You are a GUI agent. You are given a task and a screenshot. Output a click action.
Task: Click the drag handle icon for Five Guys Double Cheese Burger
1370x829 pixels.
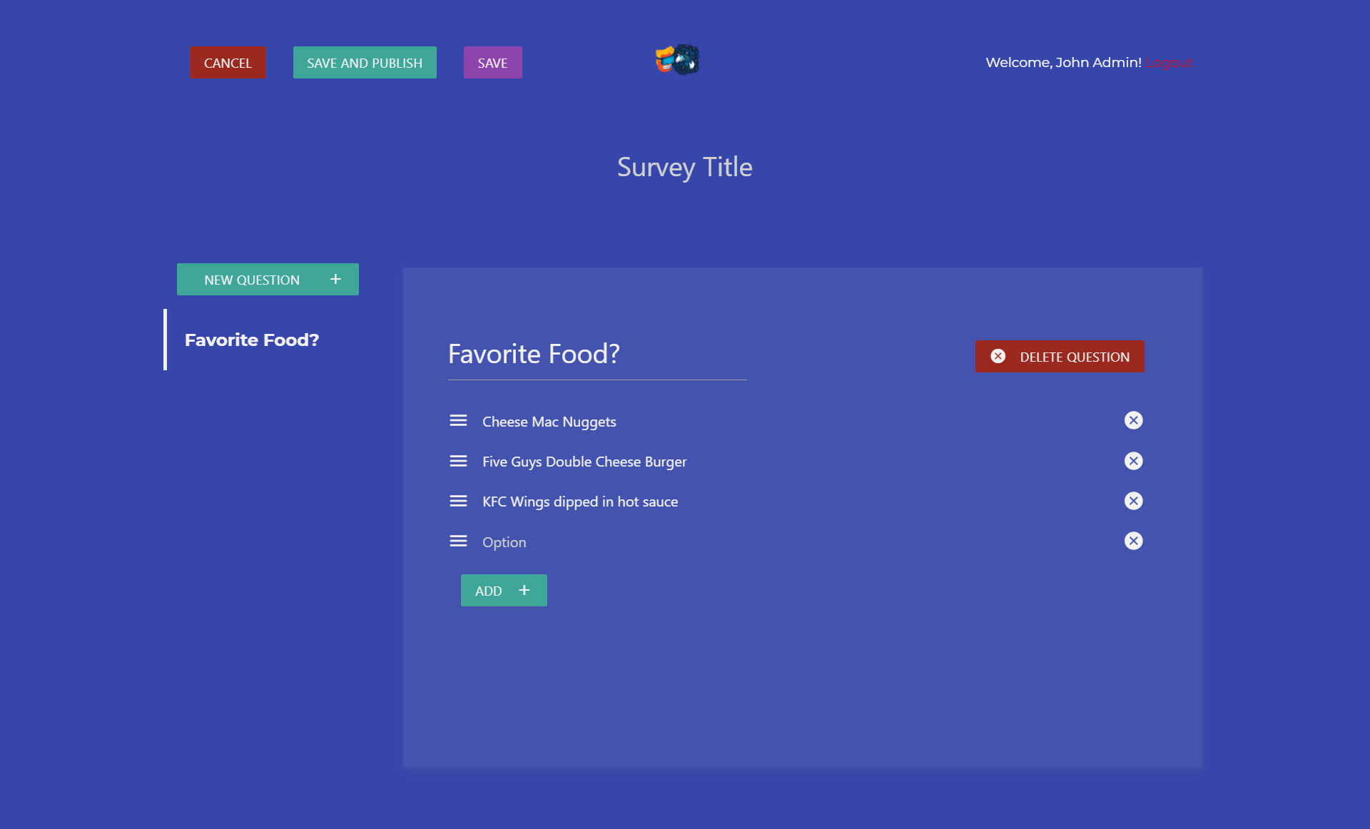click(457, 461)
